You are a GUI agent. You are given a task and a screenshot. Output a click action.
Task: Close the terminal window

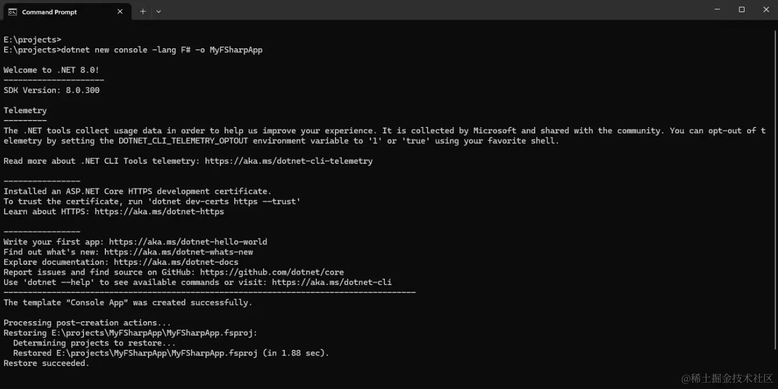[x=766, y=10]
